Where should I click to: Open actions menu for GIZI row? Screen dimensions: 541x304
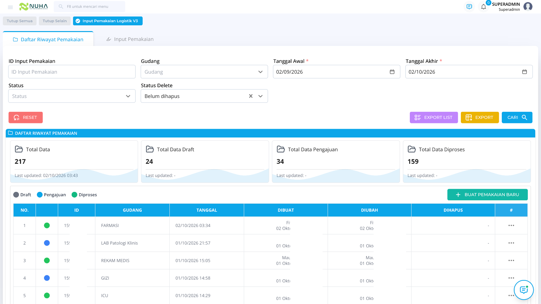coord(511,278)
